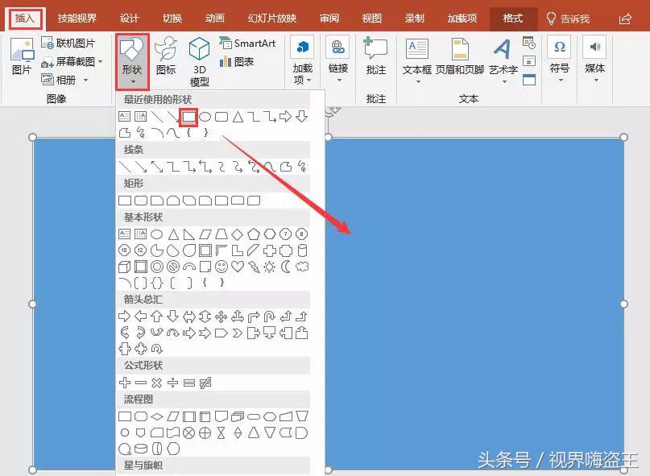The width and height of the screenshot is (650, 476).
Task: Pick Oval from recently used shapes
Action: pyautogui.click(x=205, y=117)
